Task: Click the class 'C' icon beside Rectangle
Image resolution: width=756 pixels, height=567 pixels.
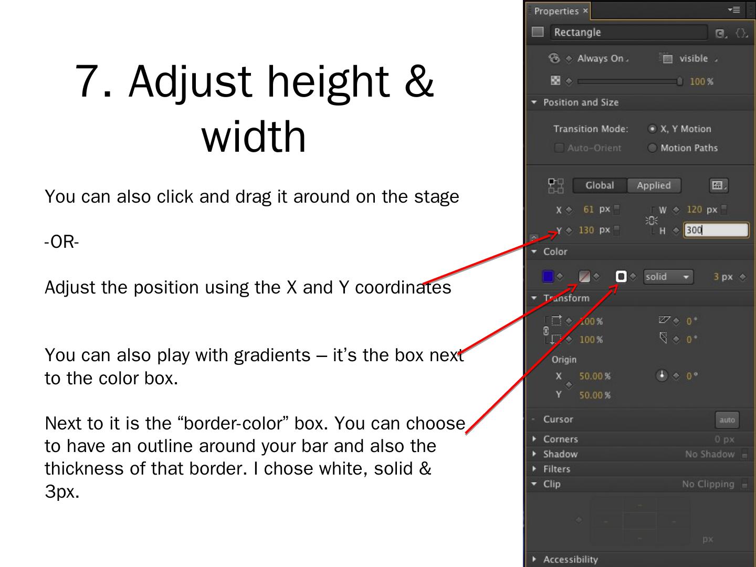Action: point(721,33)
